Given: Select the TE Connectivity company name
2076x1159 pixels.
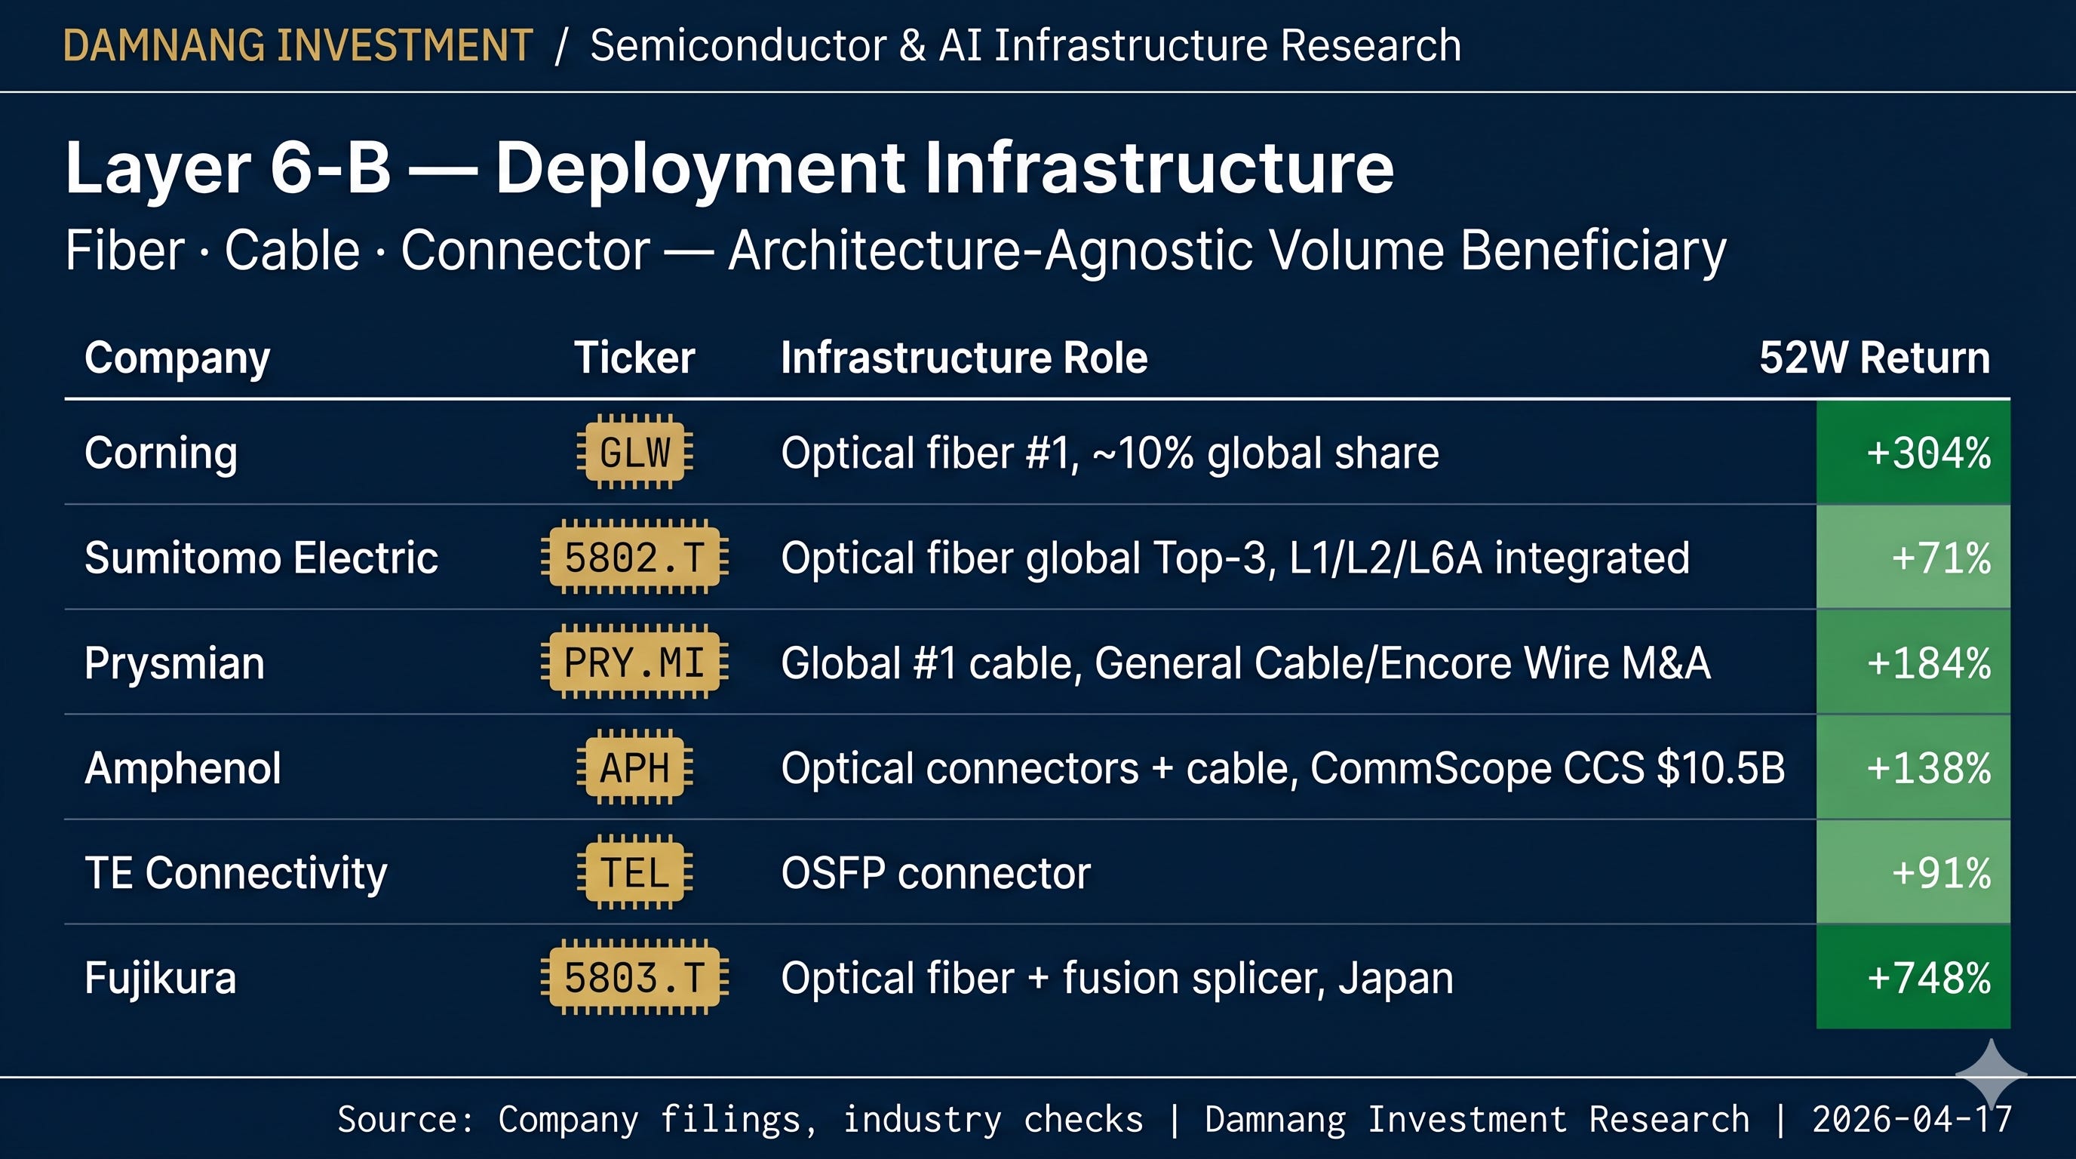Looking at the screenshot, I should [236, 874].
